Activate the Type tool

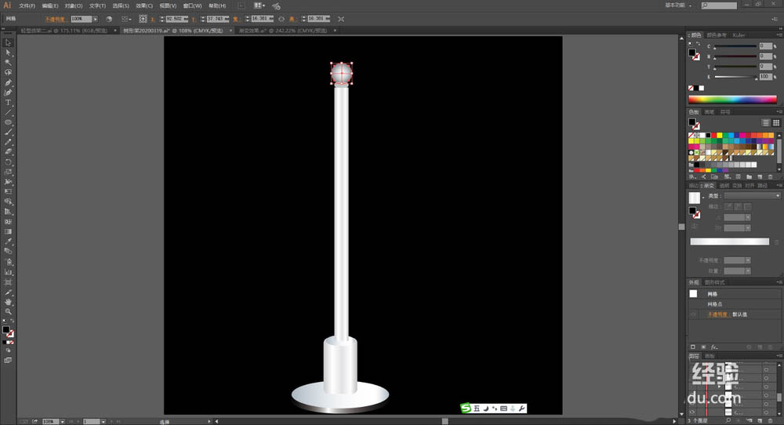pos(8,103)
